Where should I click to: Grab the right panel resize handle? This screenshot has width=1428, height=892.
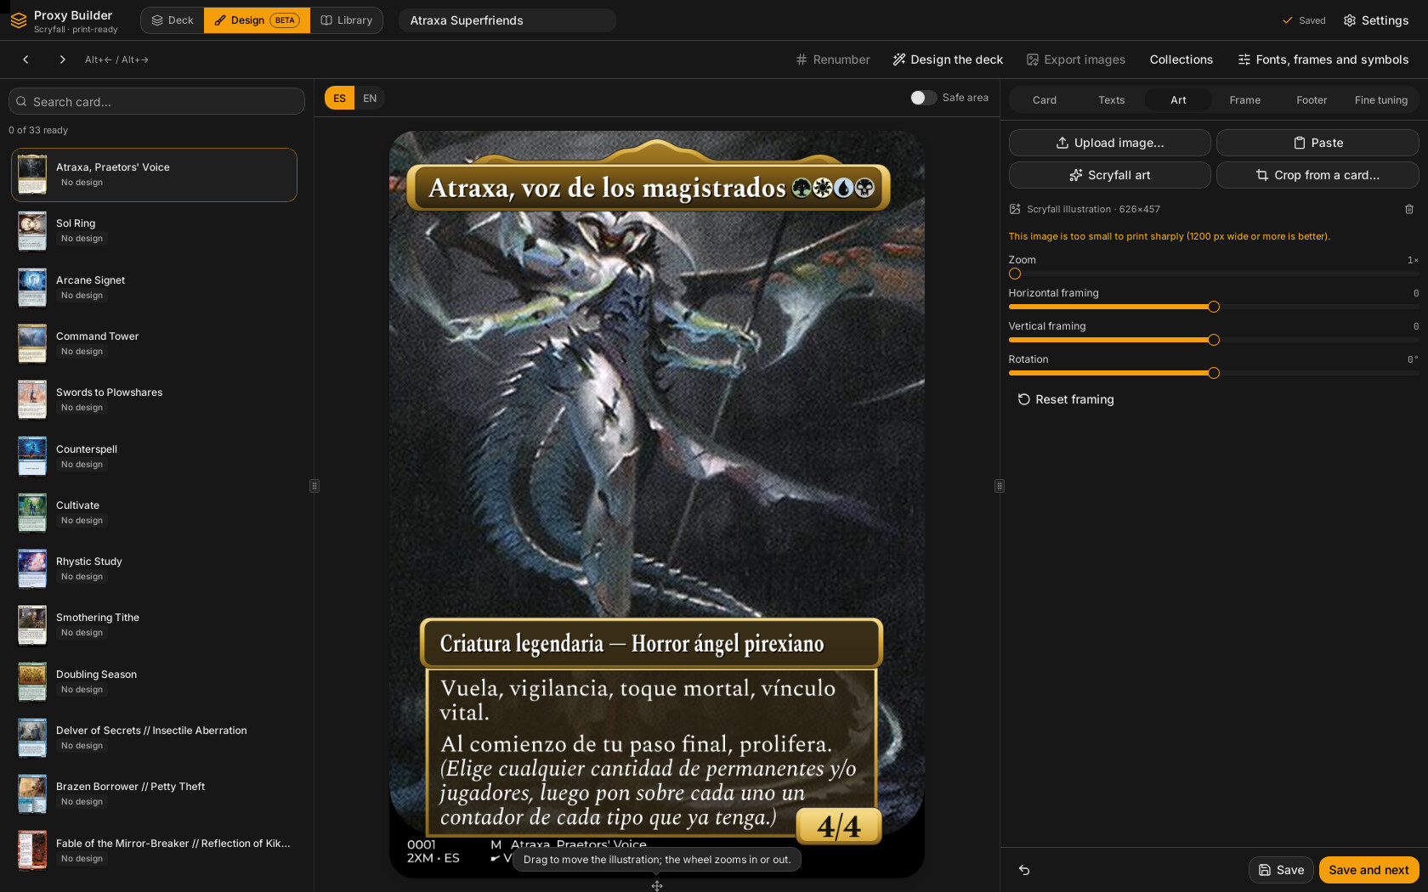(1000, 486)
